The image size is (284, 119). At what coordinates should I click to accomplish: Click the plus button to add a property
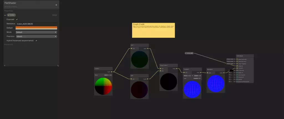pyautogui.click(x=56, y=5)
